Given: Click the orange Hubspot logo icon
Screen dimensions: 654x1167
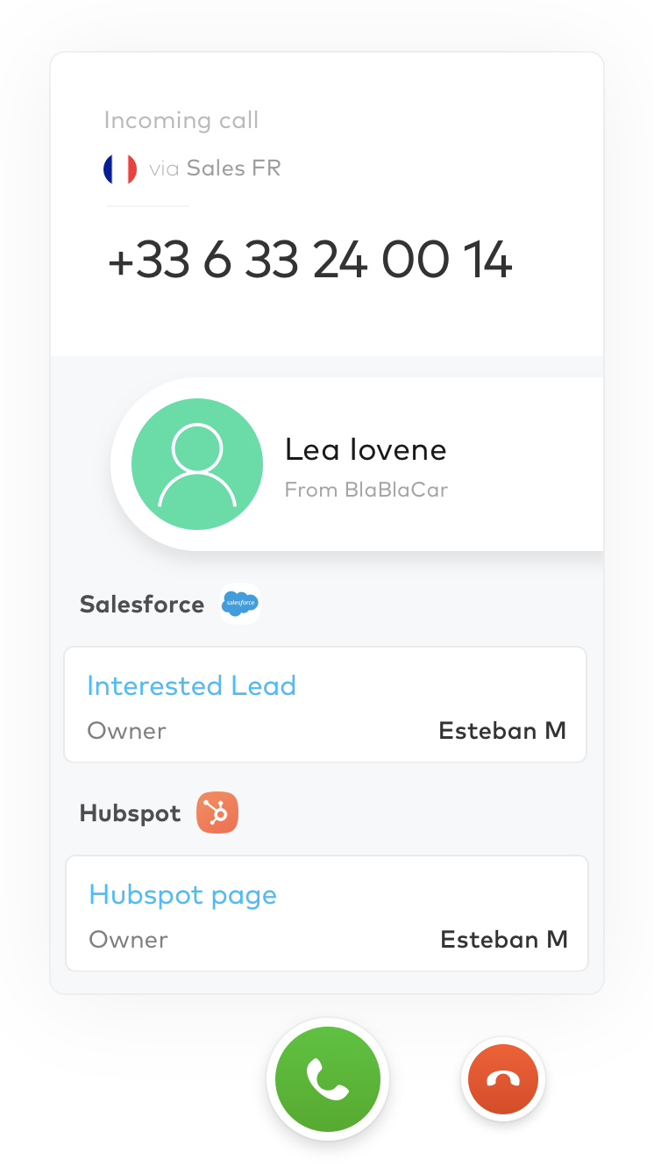Looking at the screenshot, I should 217,813.
